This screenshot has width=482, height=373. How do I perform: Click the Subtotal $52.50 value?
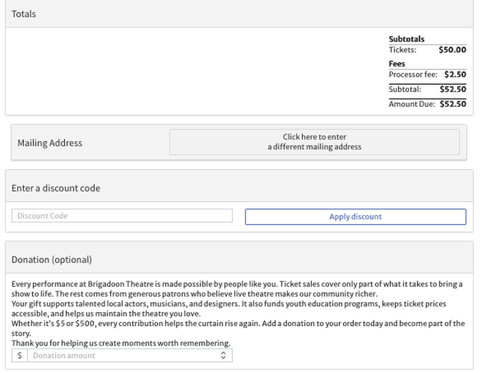pos(453,89)
